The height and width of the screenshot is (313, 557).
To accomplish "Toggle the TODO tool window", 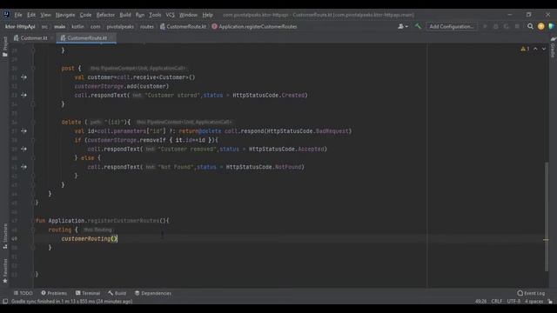I will [23, 293].
